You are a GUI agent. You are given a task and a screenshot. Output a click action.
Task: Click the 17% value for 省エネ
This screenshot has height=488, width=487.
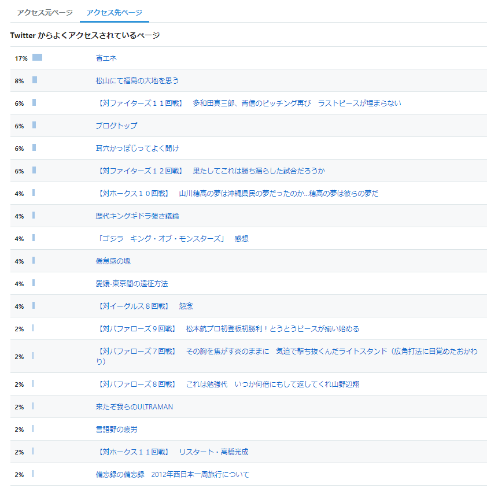(21, 58)
